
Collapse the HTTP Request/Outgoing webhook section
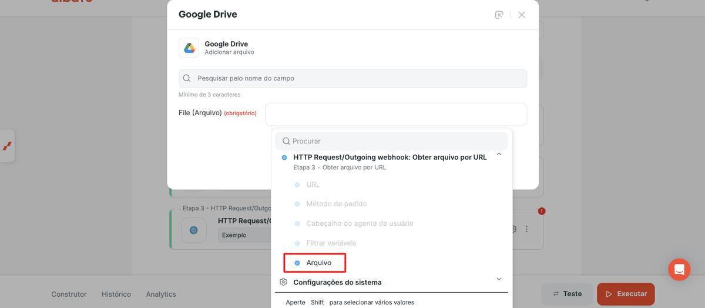(499, 154)
